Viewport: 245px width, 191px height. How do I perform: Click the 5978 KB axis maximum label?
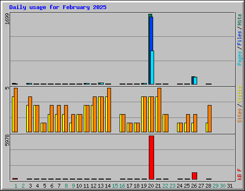point(7,140)
